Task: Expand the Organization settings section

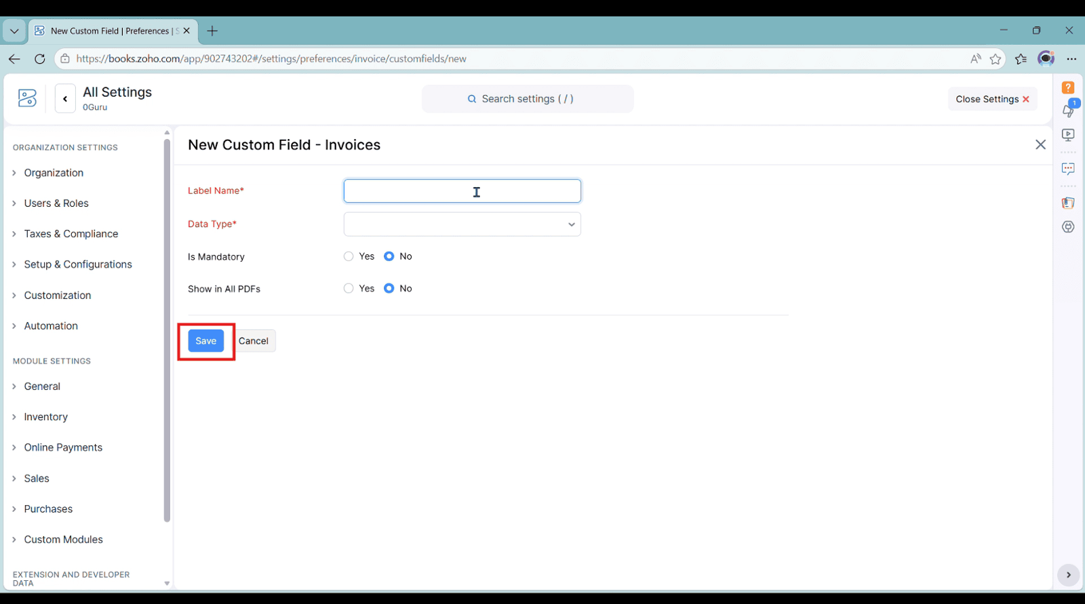Action: (x=54, y=173)
